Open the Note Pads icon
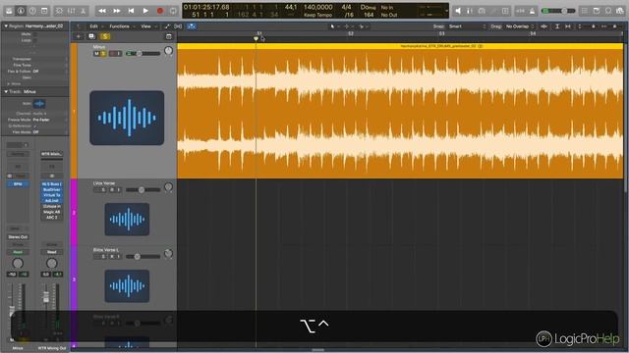Screen dimensions: 629x353 pos(597,11)
